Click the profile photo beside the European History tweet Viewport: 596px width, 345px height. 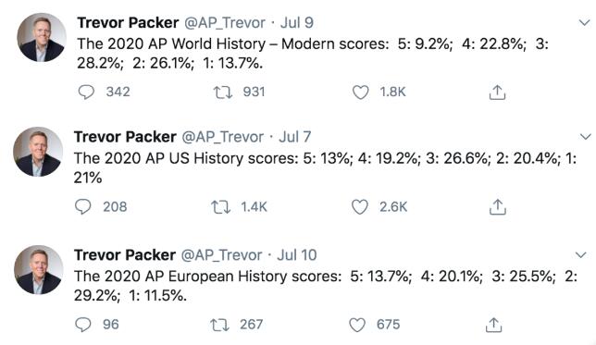pyautogui.click(x=38, y=269)
